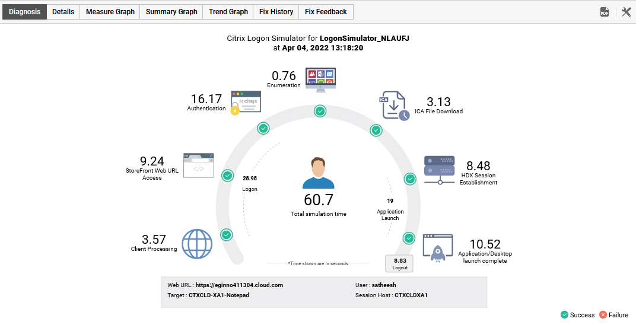
Task: Click the 8.83 Logout box
Action: (399, 263)
